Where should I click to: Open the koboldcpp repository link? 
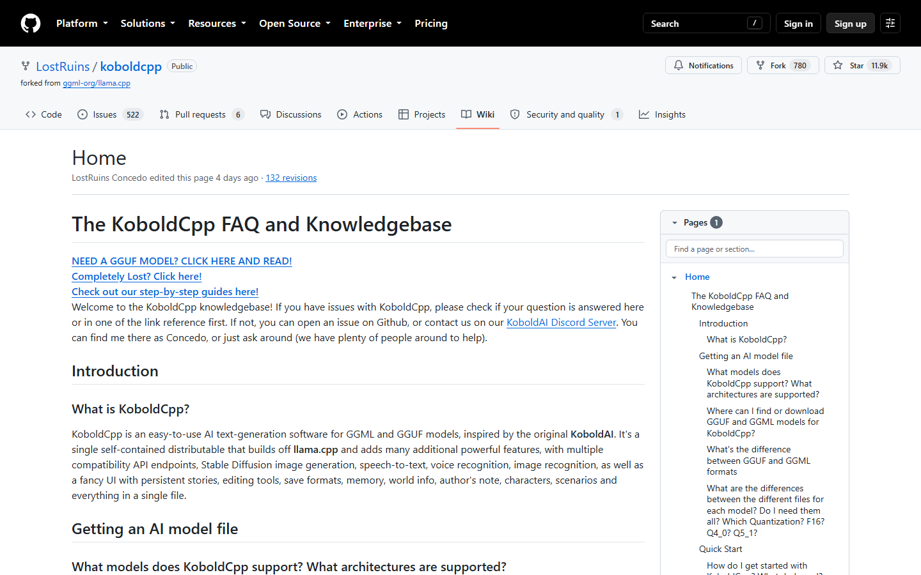coord(131,66)
